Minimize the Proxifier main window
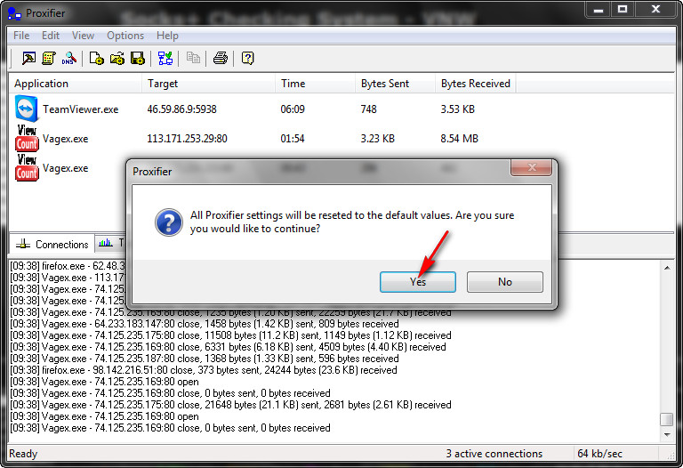Image resolution: width=683 pixels, height=468 pixels. pyautogui.click(x=598, y=9)
